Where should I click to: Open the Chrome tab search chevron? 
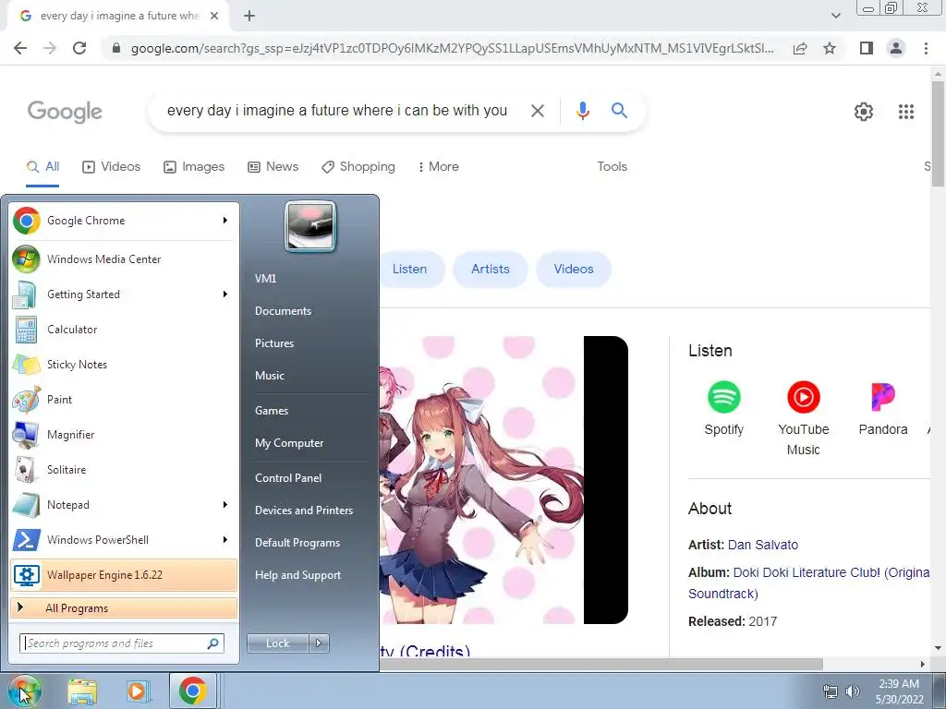tap(835, 16)
